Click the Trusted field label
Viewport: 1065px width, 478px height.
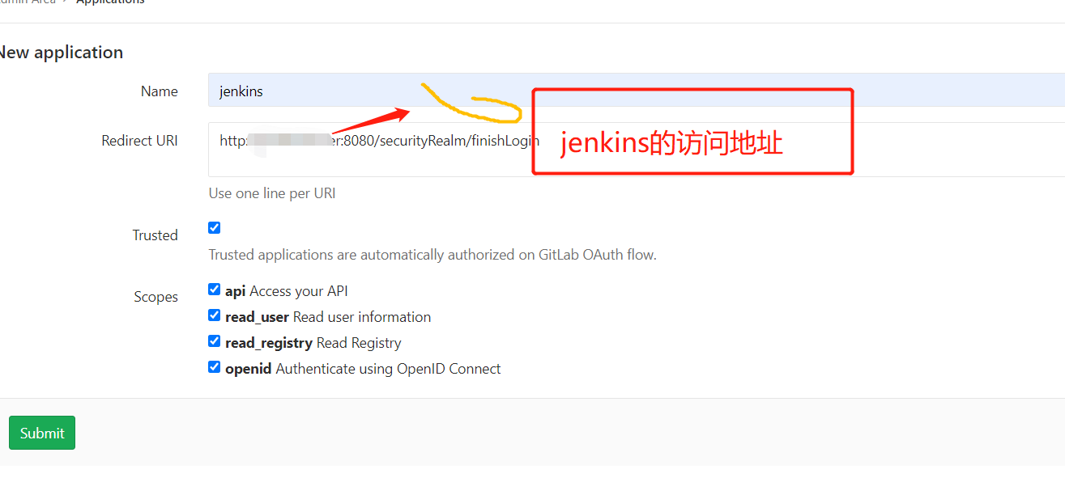tap(155, 235)
